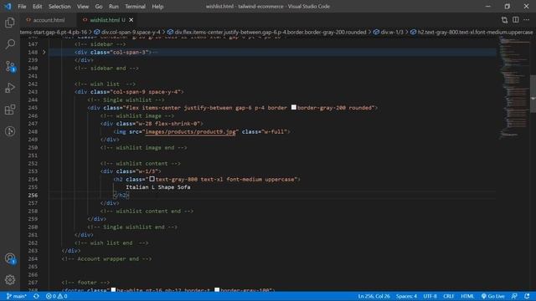Open the Edit menu
Image resolution: width=536 pixels, height=301 pixels.
(x=37, y=7)
